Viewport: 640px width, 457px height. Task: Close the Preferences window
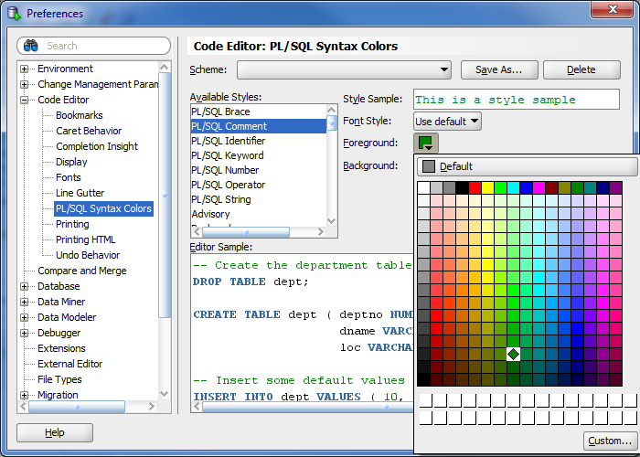click(612, 9)
